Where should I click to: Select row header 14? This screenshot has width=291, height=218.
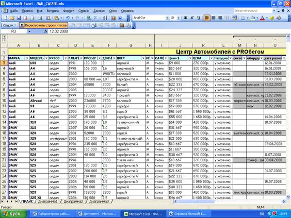(4, 122)
